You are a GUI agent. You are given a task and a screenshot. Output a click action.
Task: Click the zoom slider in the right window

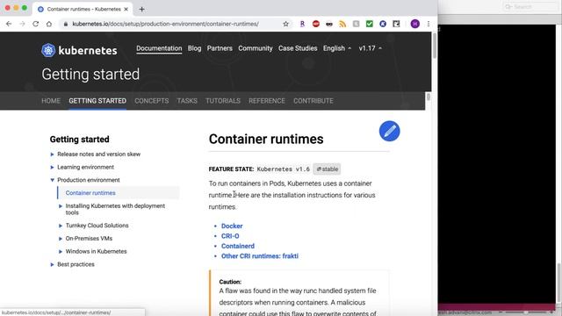[525, 312]
